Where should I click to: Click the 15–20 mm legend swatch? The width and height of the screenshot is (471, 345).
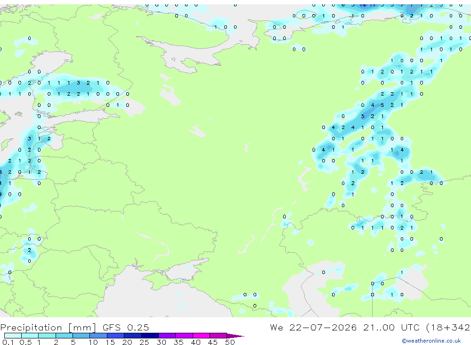[116, 336]
